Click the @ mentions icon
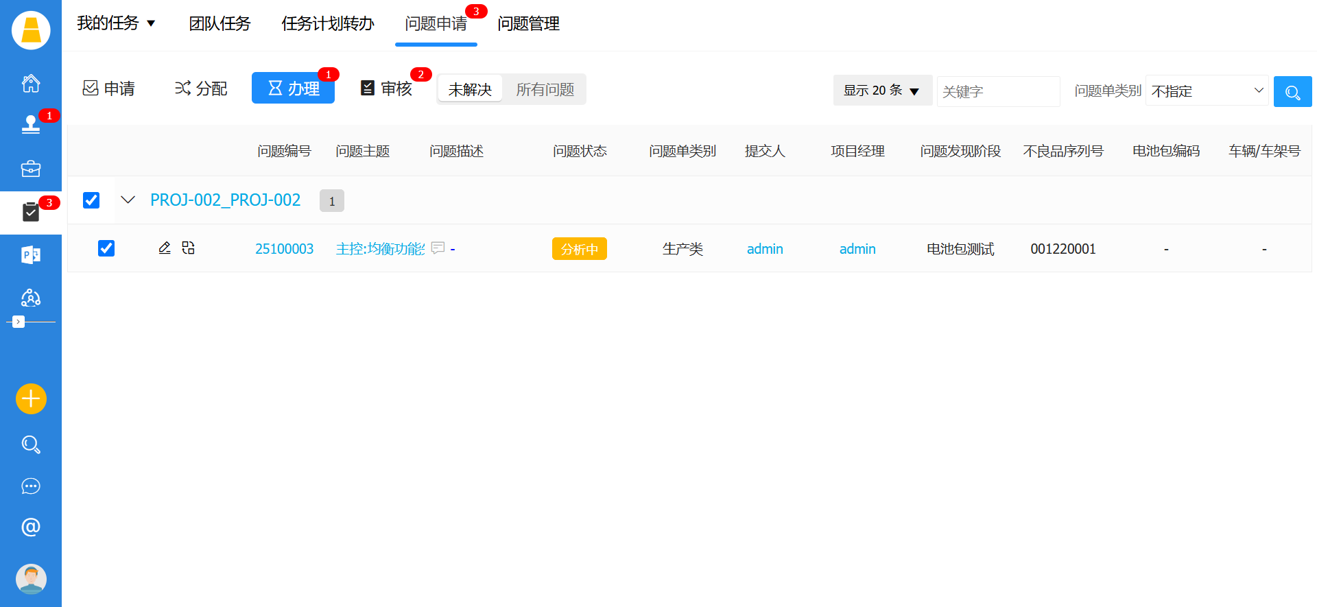This screenshot has width=1317, height=607. coord(31,527)
